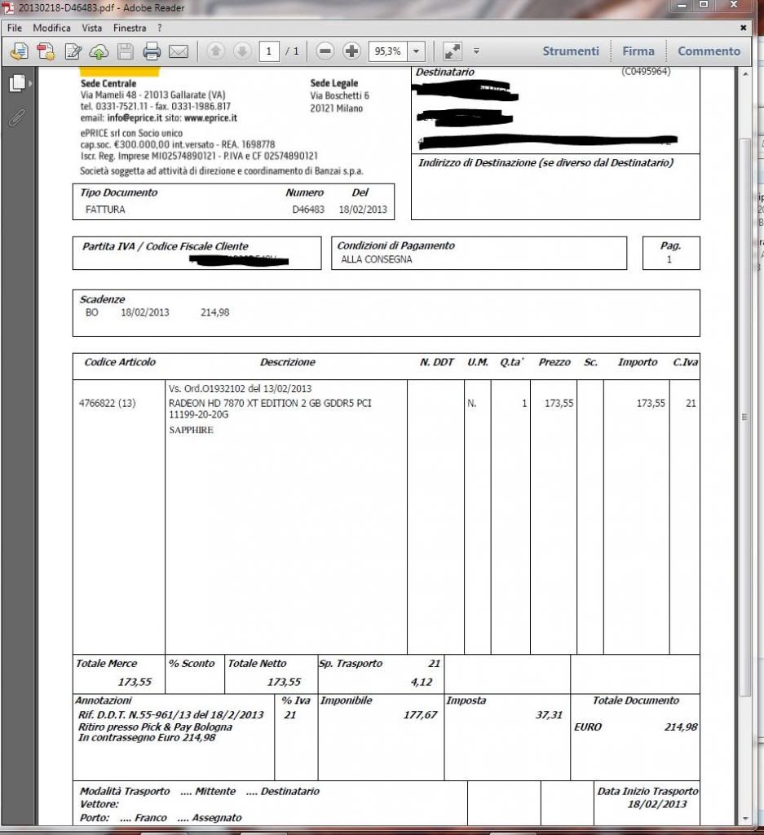Viewport: 764px width, 835px height.
Task: Open the zoom percentage dropdown
Action: point(417,51)
